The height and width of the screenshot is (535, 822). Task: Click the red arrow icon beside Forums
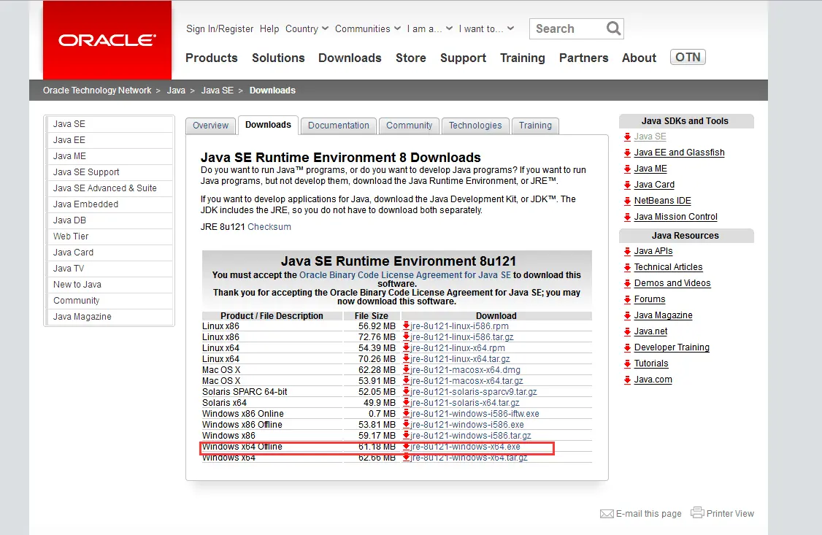click(x=627, y=299)
